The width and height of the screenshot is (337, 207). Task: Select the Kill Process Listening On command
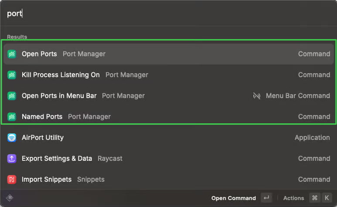(168, 75)
